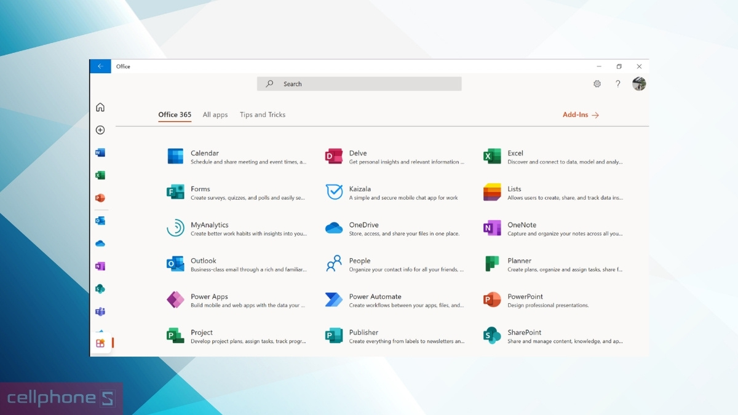
Task: Switch to the Office 365 tab
Action: (x=175, y=115)
